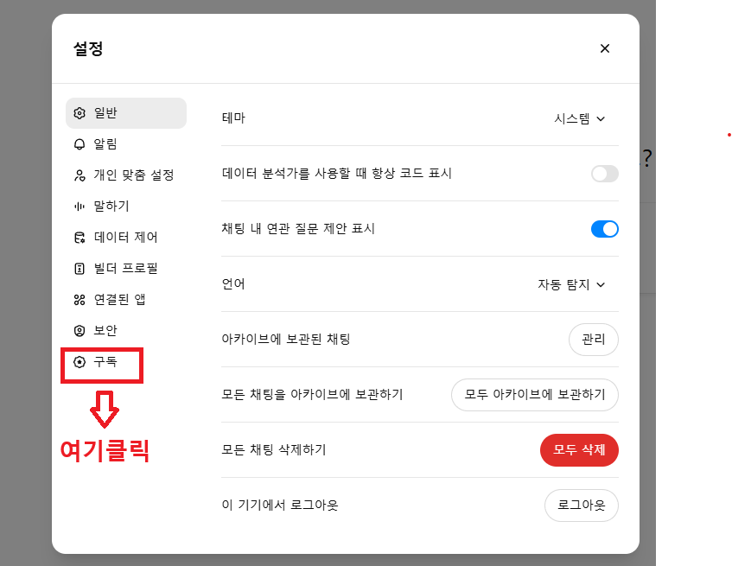Enable the 항상 코드 표시 toggle
732x566 pixels.
[x=605, y=174]
